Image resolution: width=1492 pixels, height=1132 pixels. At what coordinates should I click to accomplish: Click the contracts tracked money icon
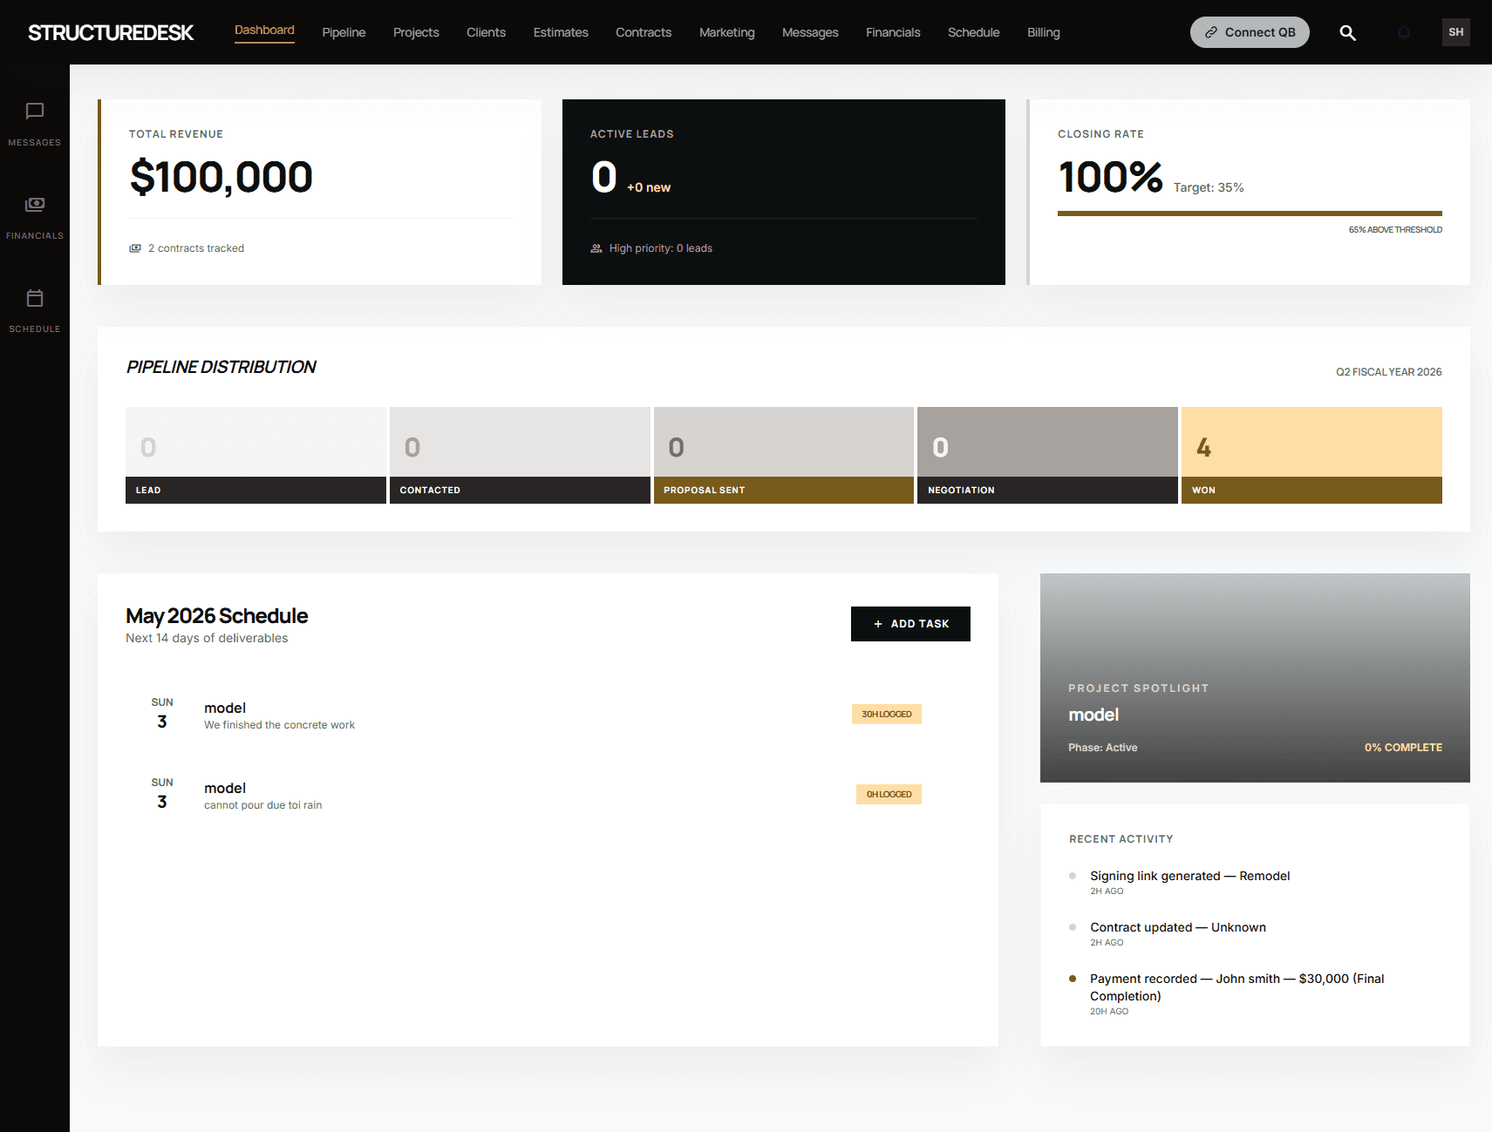pyautogui.click(x=135, y=248)
